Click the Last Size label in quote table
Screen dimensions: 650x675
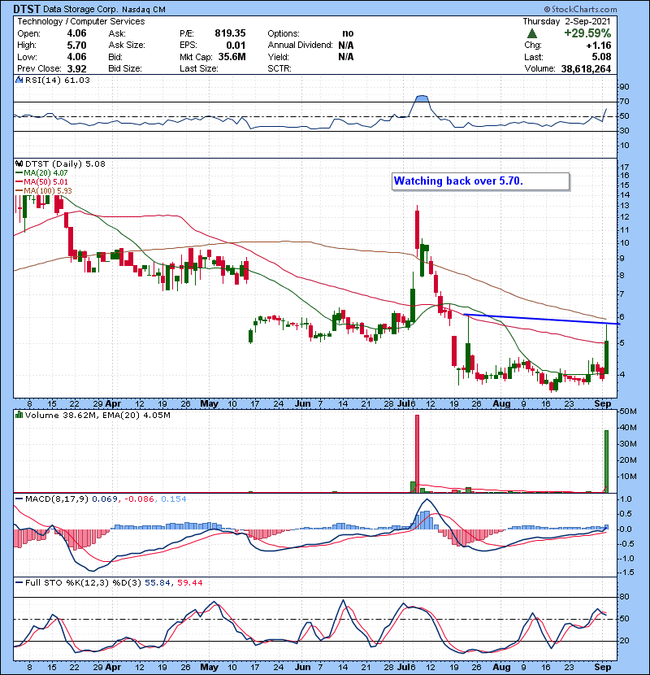(x=199, y=68)
